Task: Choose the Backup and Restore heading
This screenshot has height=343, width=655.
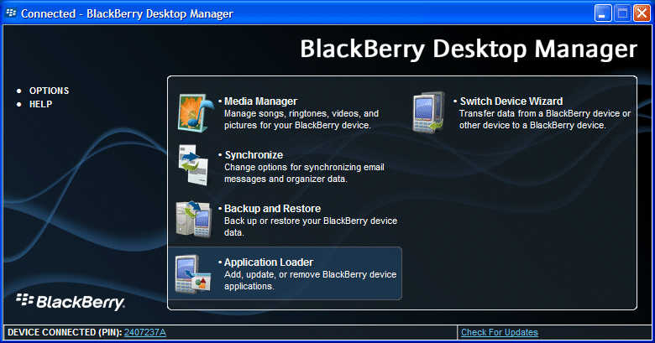Action: 272,209
